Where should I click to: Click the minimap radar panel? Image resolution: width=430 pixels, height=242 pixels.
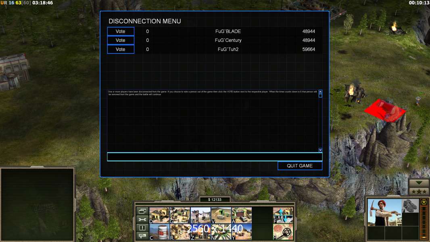(38, 204)
